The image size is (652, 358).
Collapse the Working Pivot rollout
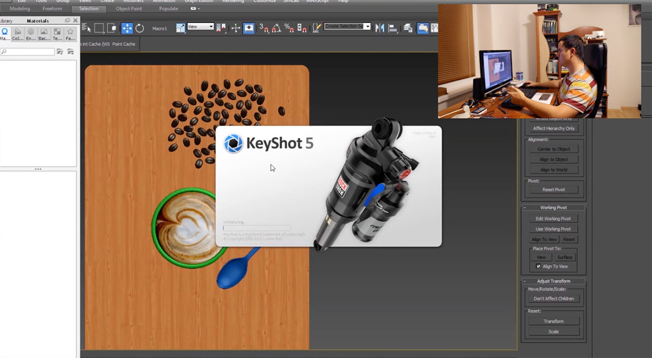tap(553, 207)
